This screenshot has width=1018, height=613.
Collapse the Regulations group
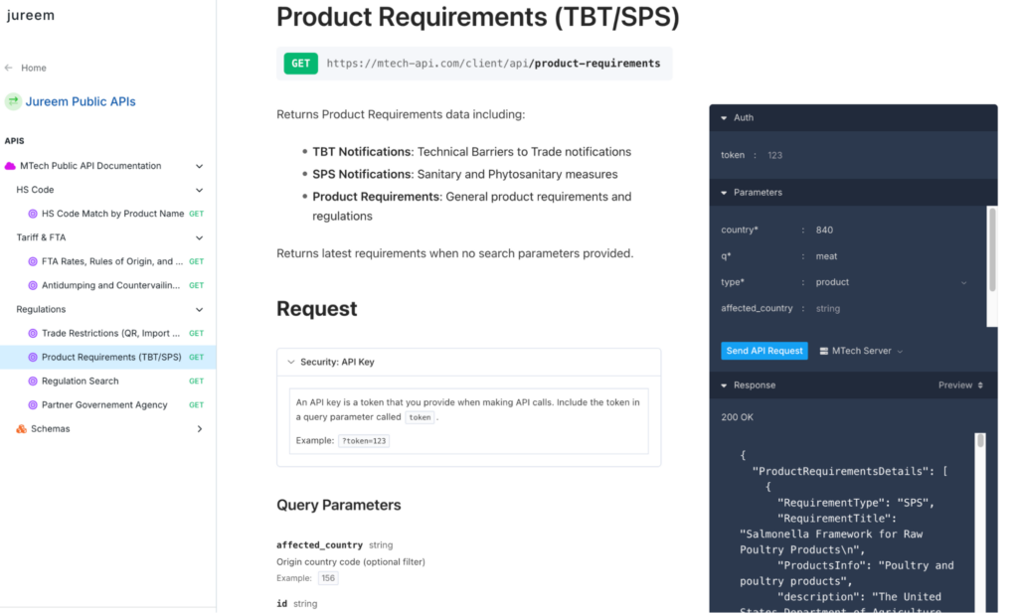tap(199, 309)
